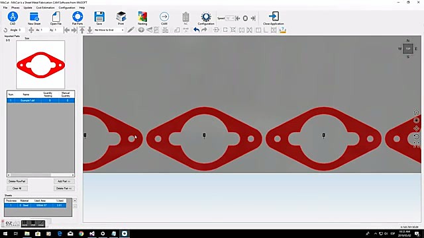This screenshot has width=424, height=238.
Task: Click the Angle input field
Action: click(x=22, y=30)
